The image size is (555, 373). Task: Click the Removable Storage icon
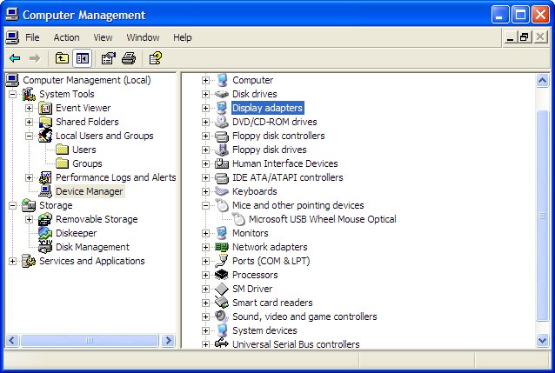(x=45, y=219)
